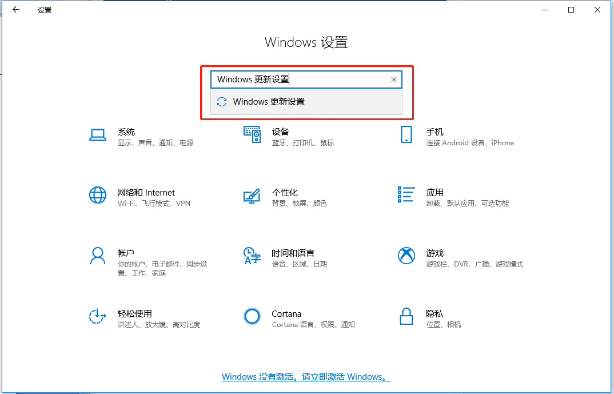614x394 pixels.
Task: Click the sync icon in search suggestion
Action: click(222, 102)
